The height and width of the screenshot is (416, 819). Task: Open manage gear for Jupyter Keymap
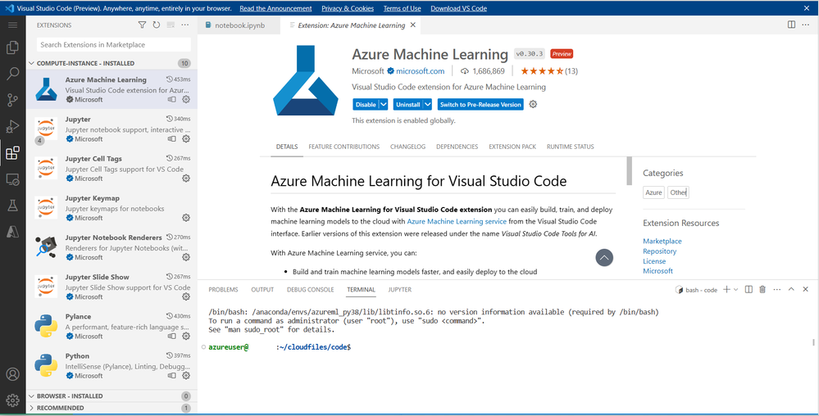(186, 218)
